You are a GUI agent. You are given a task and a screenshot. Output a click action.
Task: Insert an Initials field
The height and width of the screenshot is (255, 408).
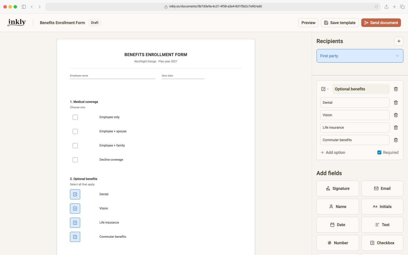coord(382,207)
